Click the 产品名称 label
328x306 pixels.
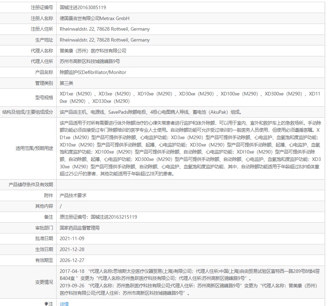(x=44, y=72)
